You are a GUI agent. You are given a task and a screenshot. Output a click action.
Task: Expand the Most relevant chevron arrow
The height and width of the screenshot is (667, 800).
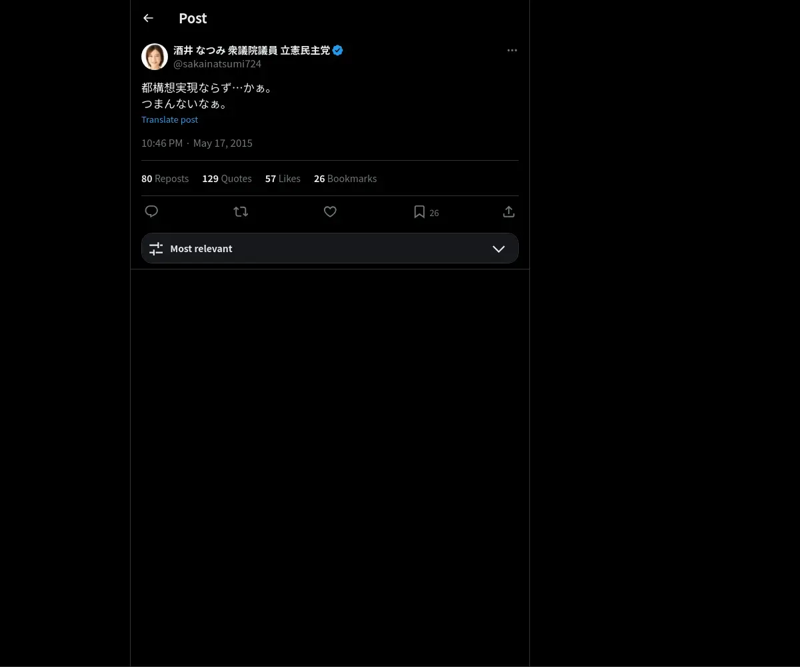pyautogui.click(x=498, y=249)
